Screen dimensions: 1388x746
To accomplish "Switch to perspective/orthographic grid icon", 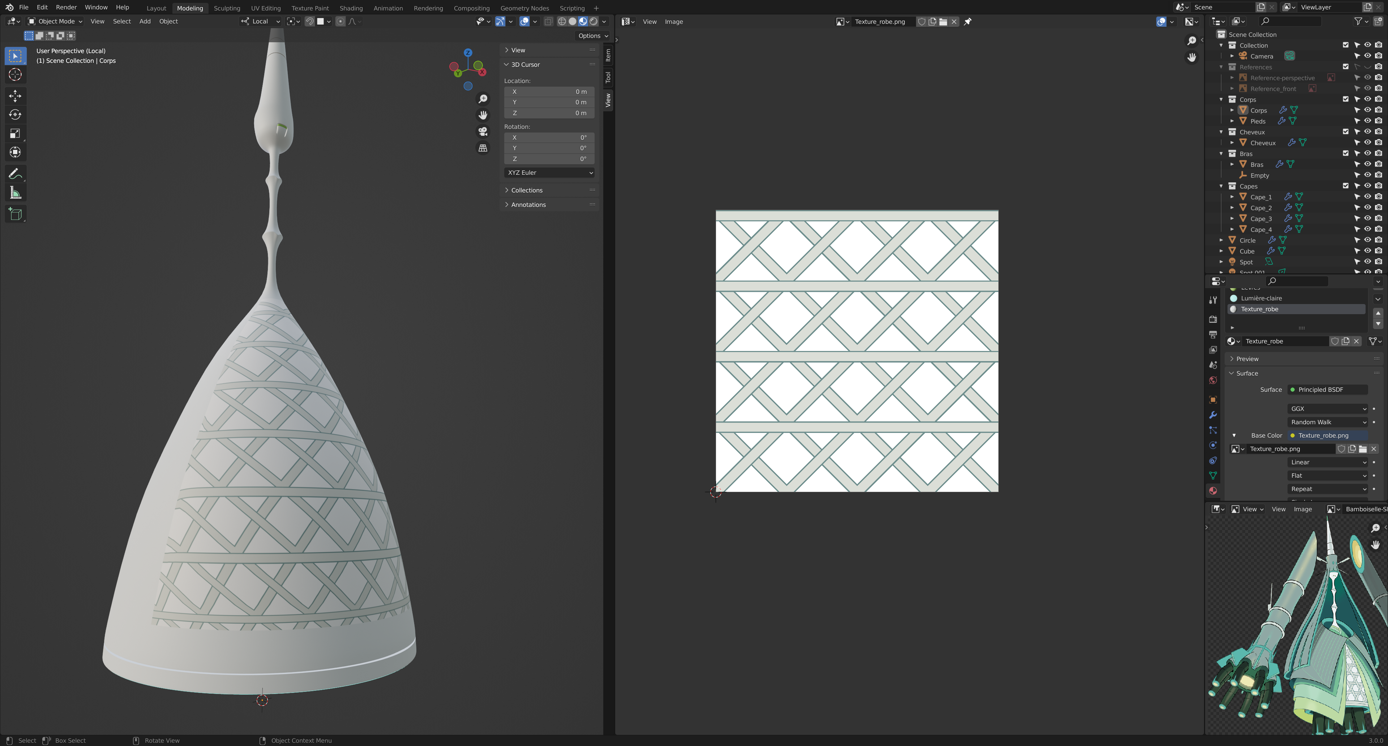I will tap(483, 148).
